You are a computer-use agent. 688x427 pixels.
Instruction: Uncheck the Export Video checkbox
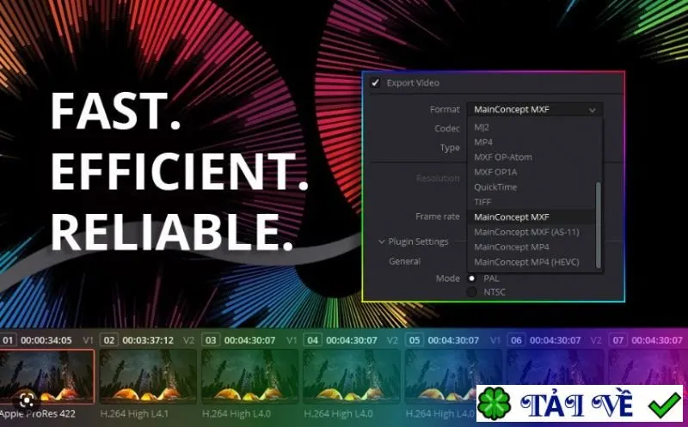click(x=375, y=82)
